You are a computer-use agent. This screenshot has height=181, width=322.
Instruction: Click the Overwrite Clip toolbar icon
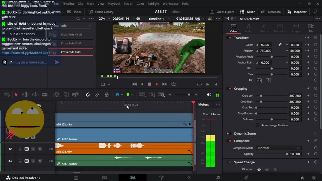click(x=66, y=95)
